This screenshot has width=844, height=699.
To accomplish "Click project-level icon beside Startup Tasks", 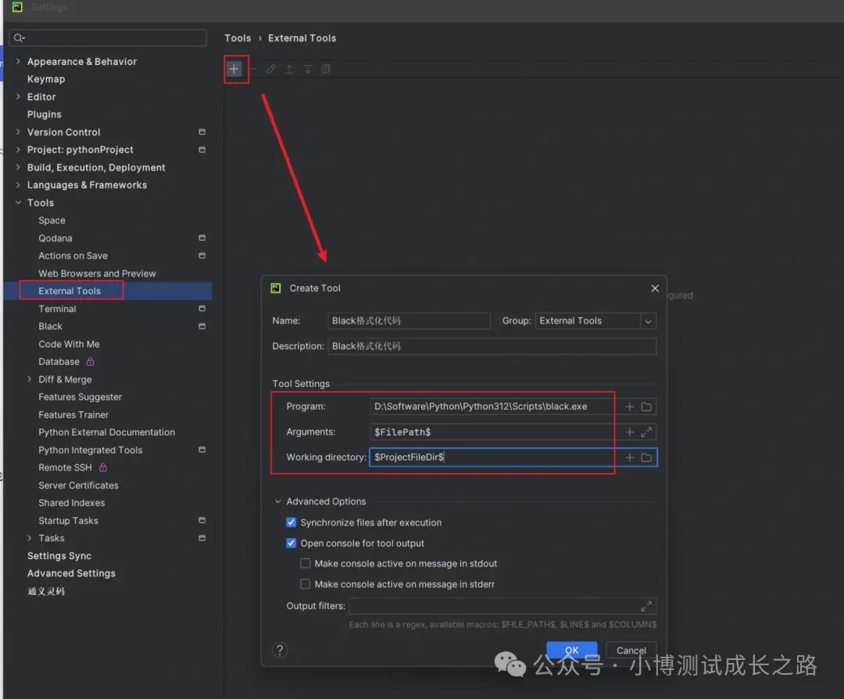I will click(202, 520).
